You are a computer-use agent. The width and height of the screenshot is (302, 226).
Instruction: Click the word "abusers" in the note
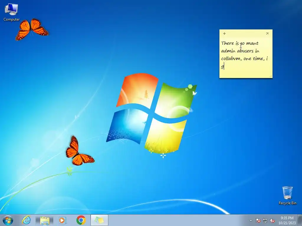point(245,51)
